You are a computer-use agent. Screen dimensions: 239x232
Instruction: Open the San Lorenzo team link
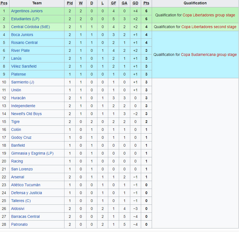click(22, 169)
